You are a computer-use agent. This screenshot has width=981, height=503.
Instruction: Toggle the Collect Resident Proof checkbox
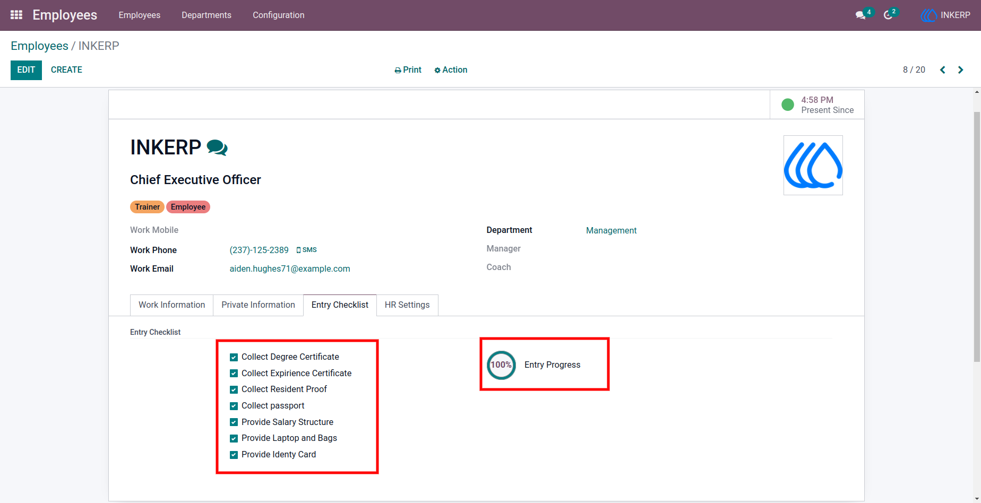click(234, 389)
